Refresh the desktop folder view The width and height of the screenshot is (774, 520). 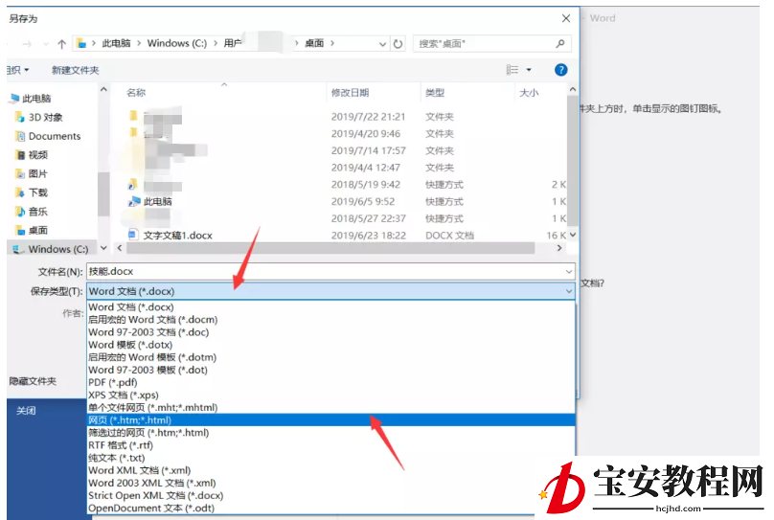[398, 44]
